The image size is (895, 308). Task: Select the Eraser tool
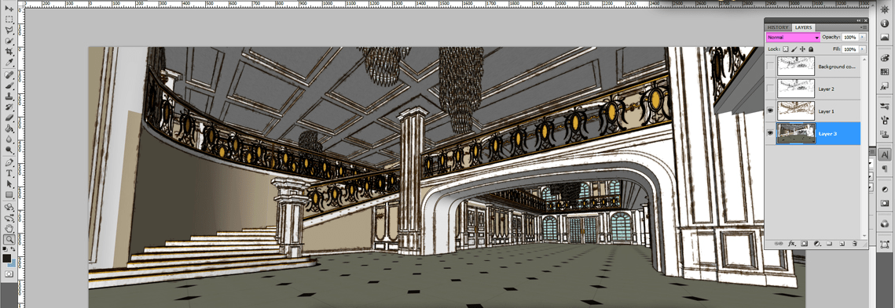coord(9,118)
